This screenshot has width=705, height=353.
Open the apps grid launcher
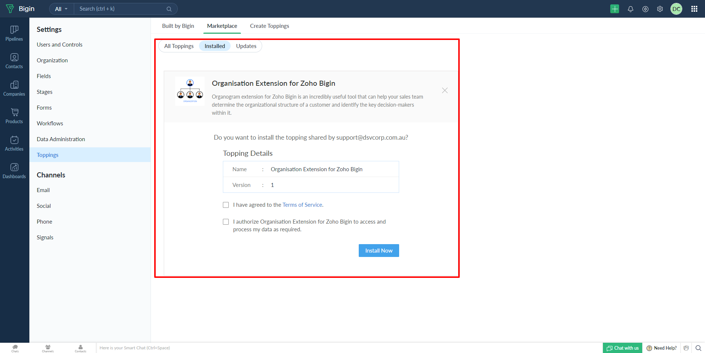tap(694, 9)
